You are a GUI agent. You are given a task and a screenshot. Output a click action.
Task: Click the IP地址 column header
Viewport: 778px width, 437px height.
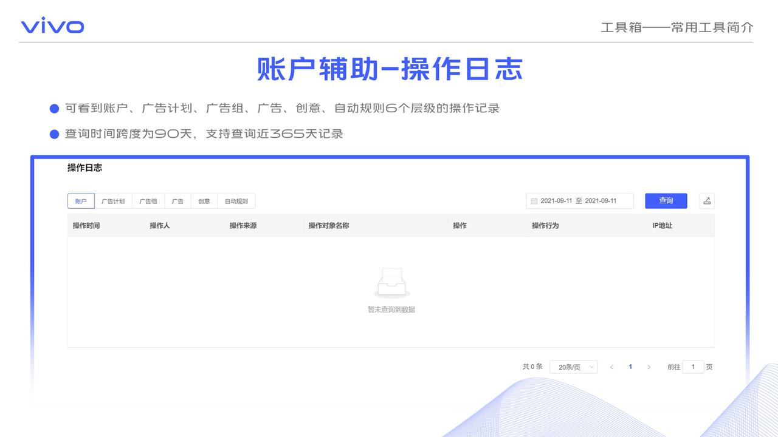662,226
